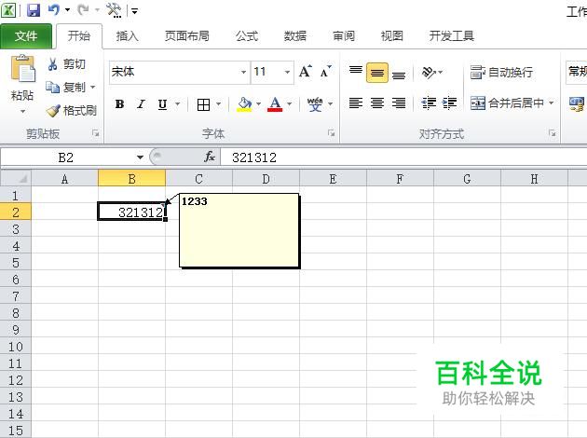Click the Save icon in quick access toolbar

tap(34, 9)
